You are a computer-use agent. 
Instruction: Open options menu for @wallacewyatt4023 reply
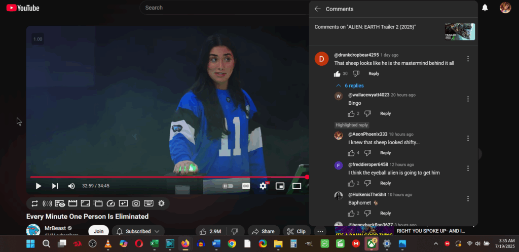coord(468,99)
